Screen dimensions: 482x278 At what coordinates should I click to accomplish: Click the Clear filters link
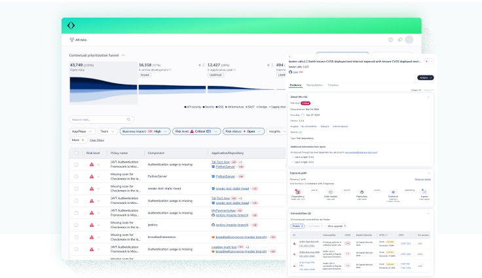tap(97, 140)
